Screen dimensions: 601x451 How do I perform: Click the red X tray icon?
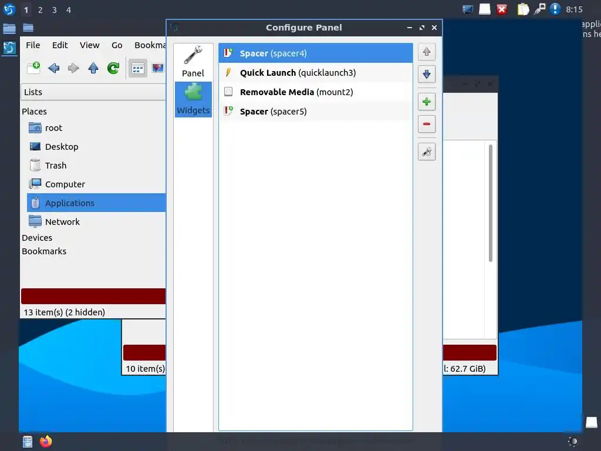[x=502, y=9]
